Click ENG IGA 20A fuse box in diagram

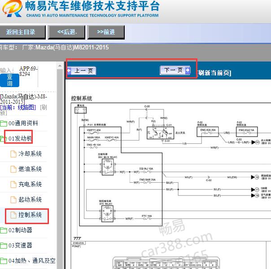coord(208,132)
